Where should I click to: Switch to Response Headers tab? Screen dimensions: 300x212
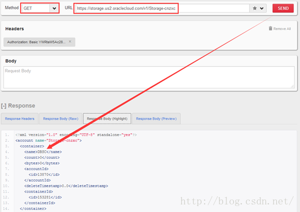coord(19,119)
